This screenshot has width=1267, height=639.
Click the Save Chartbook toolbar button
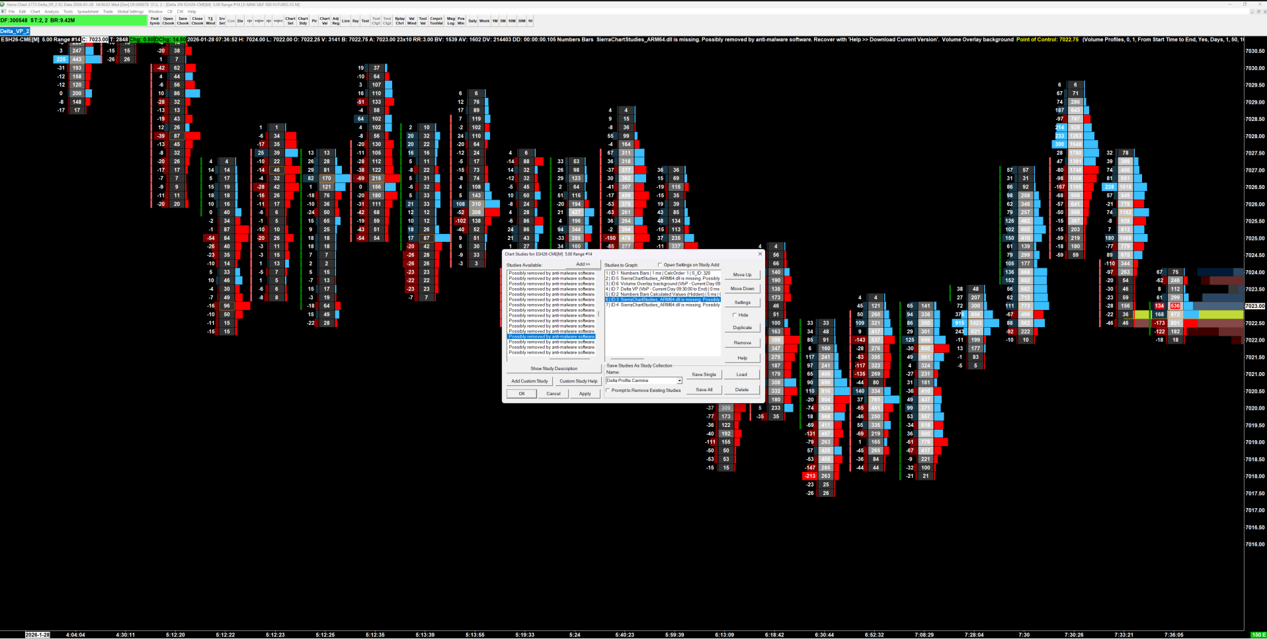pyautogui.click(x=183, y=20)
